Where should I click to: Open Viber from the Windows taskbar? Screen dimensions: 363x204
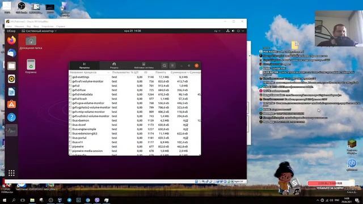click(x=97, y=200)
